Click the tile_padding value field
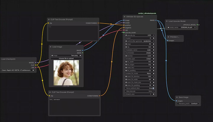Viewport: 213px width, 122px height. point(140,71)
